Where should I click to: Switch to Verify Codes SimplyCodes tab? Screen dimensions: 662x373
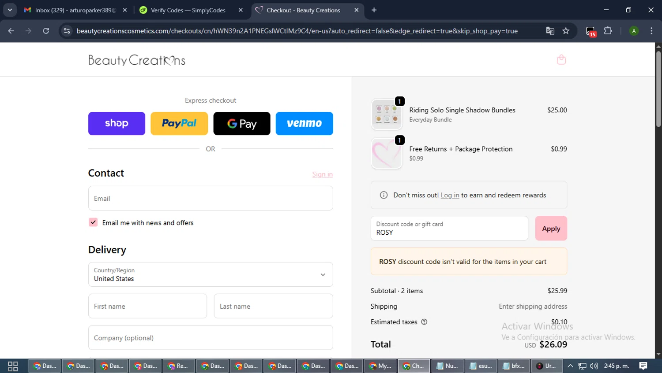[x=191, y=10]
